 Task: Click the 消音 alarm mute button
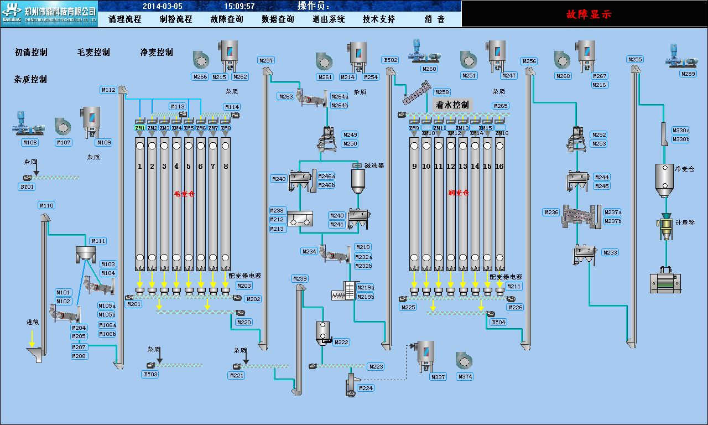435,19
